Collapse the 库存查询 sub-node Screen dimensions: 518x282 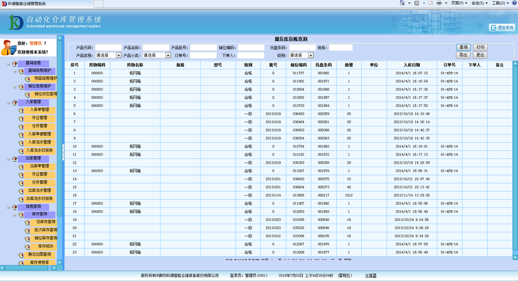click(15, 215)
